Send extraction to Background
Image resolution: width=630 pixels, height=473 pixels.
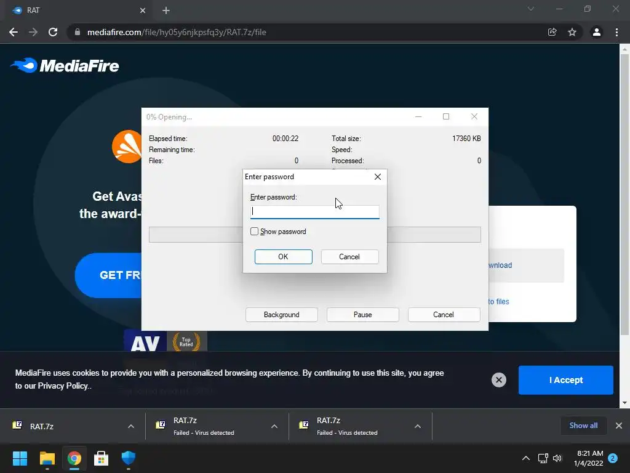coord(281,315)
